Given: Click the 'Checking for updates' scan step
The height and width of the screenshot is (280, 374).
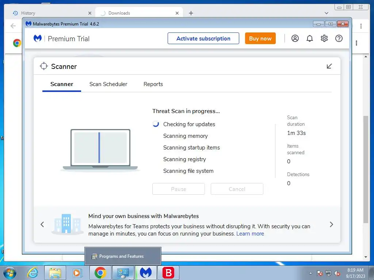Looking at the screenshot, I should click(189, 124).
